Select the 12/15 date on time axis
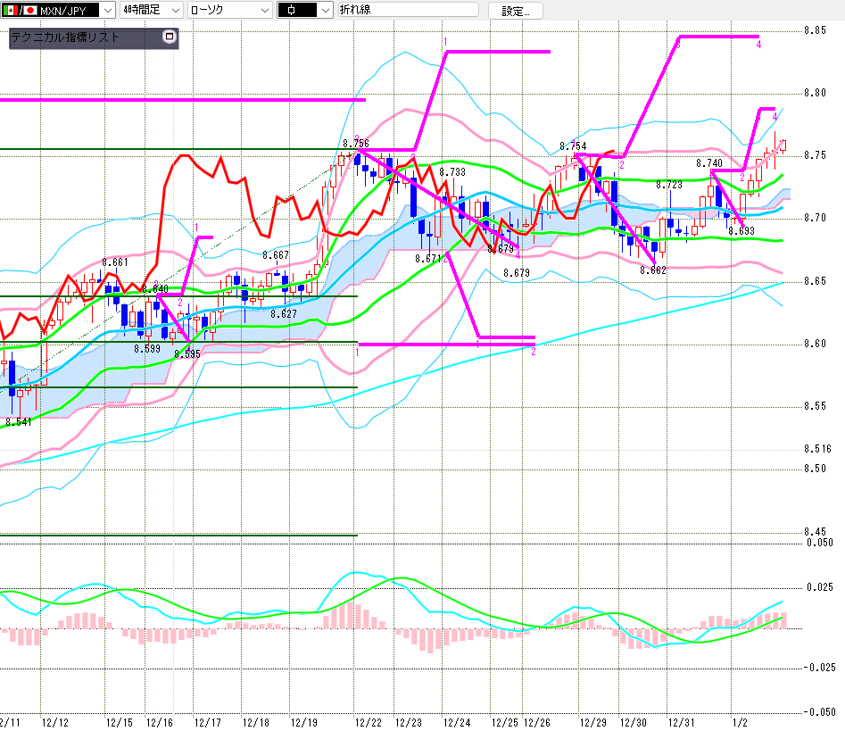This screenshot has height=731, width=845. (120, 720)
